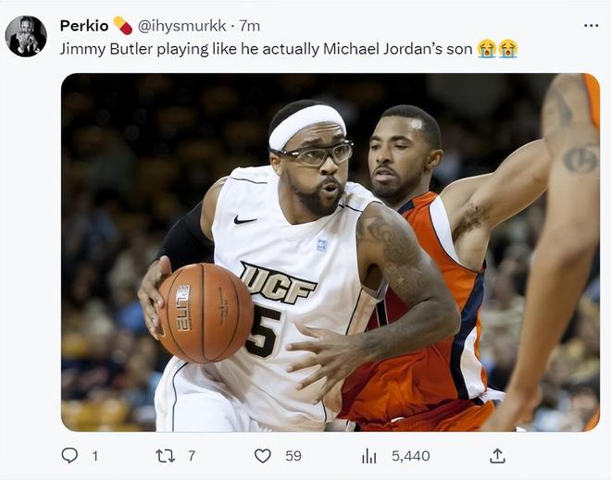Click the reply count of 1

point(94,455)
